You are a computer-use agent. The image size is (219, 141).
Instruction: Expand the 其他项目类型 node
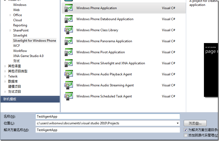click(5, 71)
